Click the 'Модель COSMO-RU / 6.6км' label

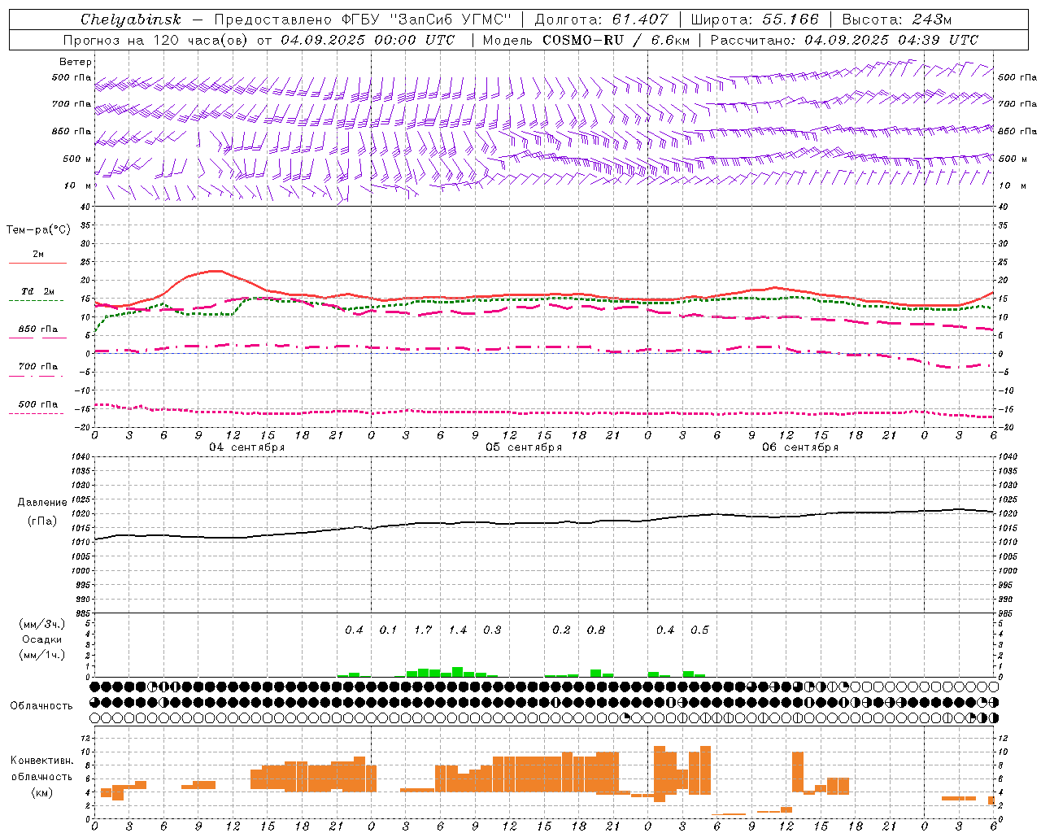586,40
